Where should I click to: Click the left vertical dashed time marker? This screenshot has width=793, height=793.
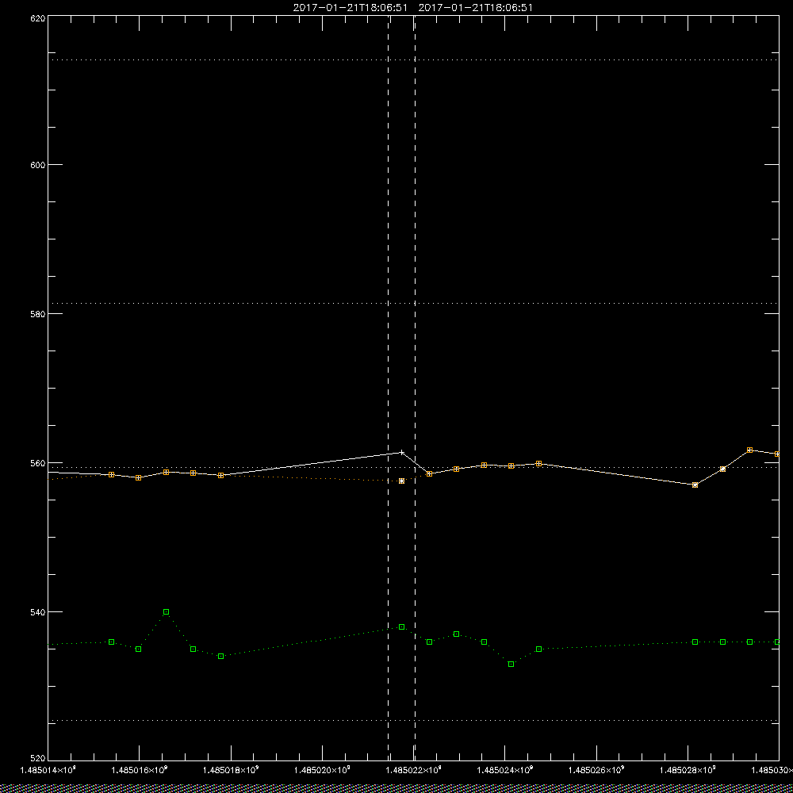[x=389, y=387]
